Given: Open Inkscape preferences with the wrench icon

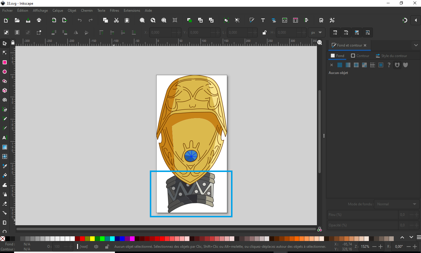Looking at the screenshot, I should (332, 20).
